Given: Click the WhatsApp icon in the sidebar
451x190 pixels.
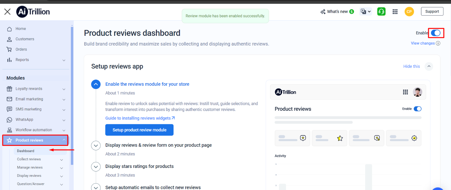Looking at the screenshot, I should pyautogui.click(x=9, y=120).
